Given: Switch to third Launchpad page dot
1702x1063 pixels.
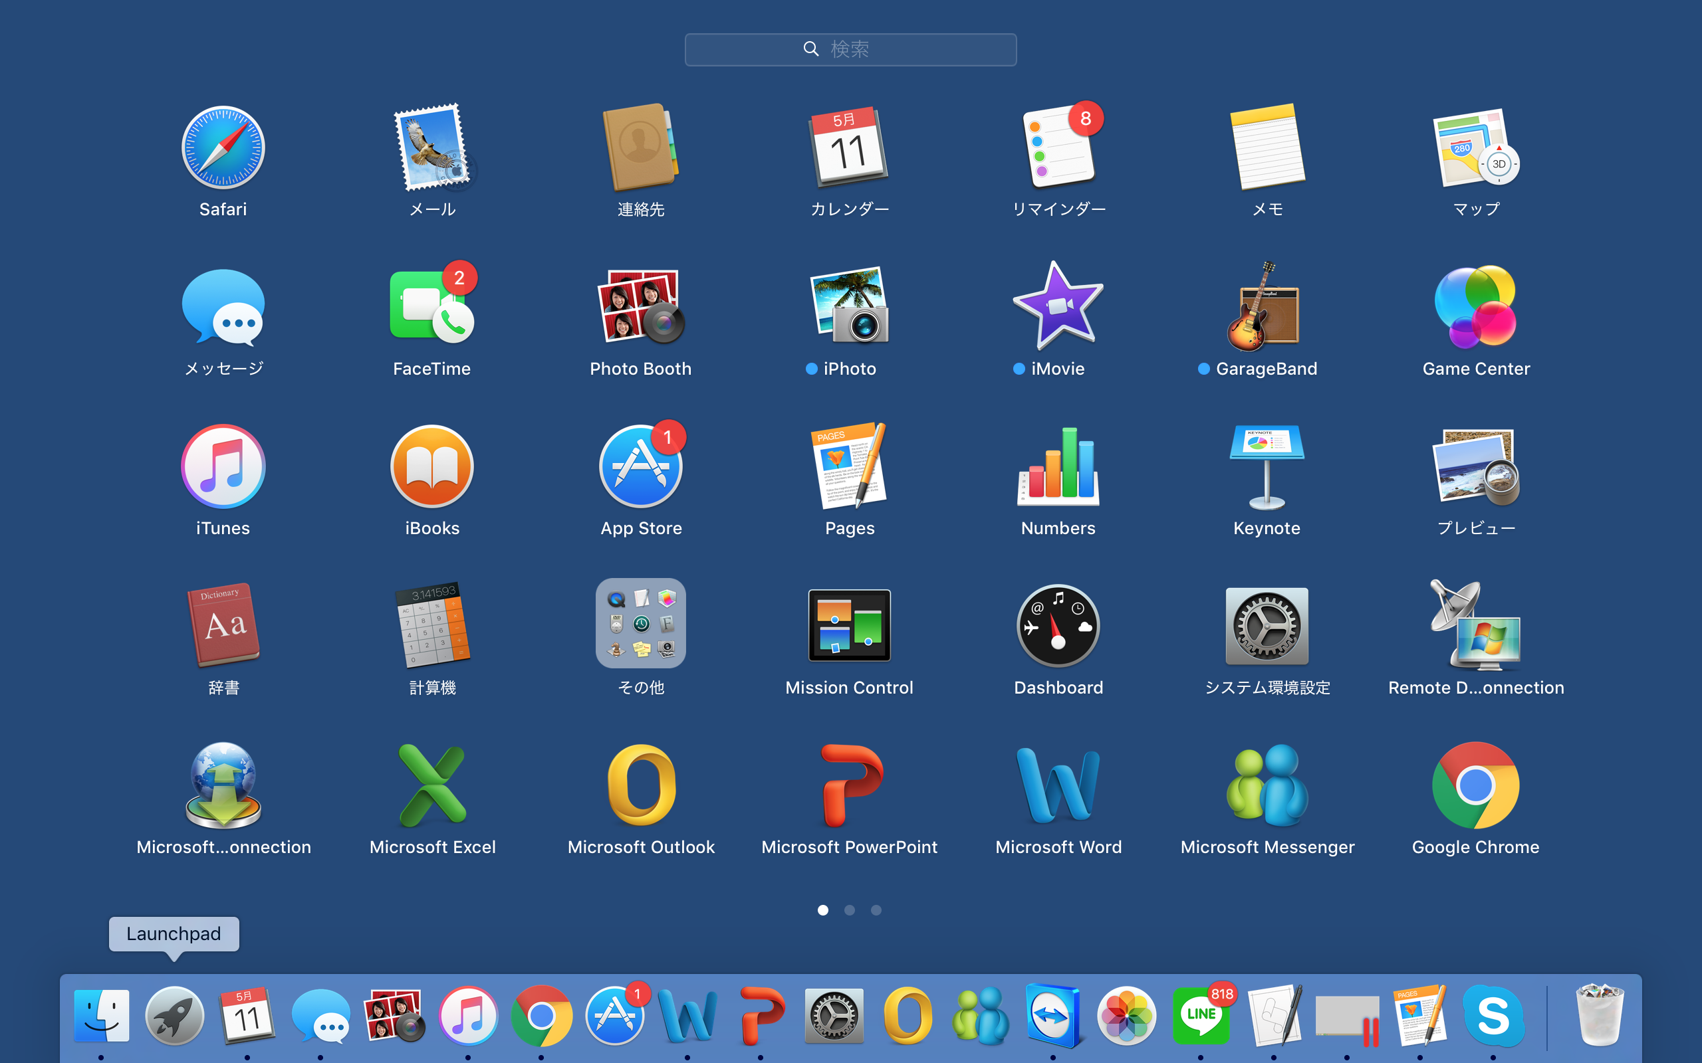Looking at the screenshot, I should 876,910.
